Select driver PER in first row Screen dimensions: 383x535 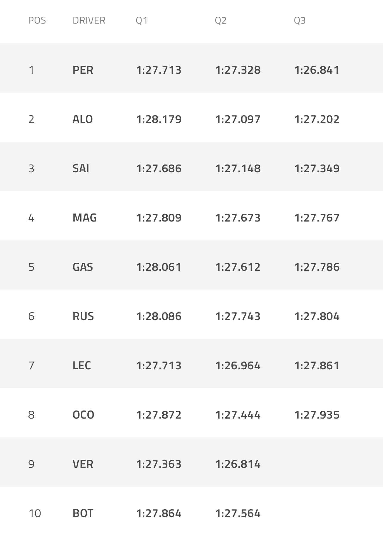pyautogui.click(x=83, y=70)
